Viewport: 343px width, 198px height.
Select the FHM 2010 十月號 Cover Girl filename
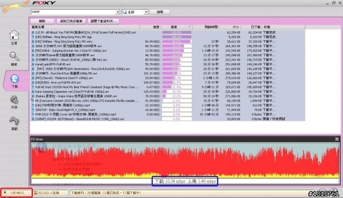pyautogui.click(x=76, y=115)
